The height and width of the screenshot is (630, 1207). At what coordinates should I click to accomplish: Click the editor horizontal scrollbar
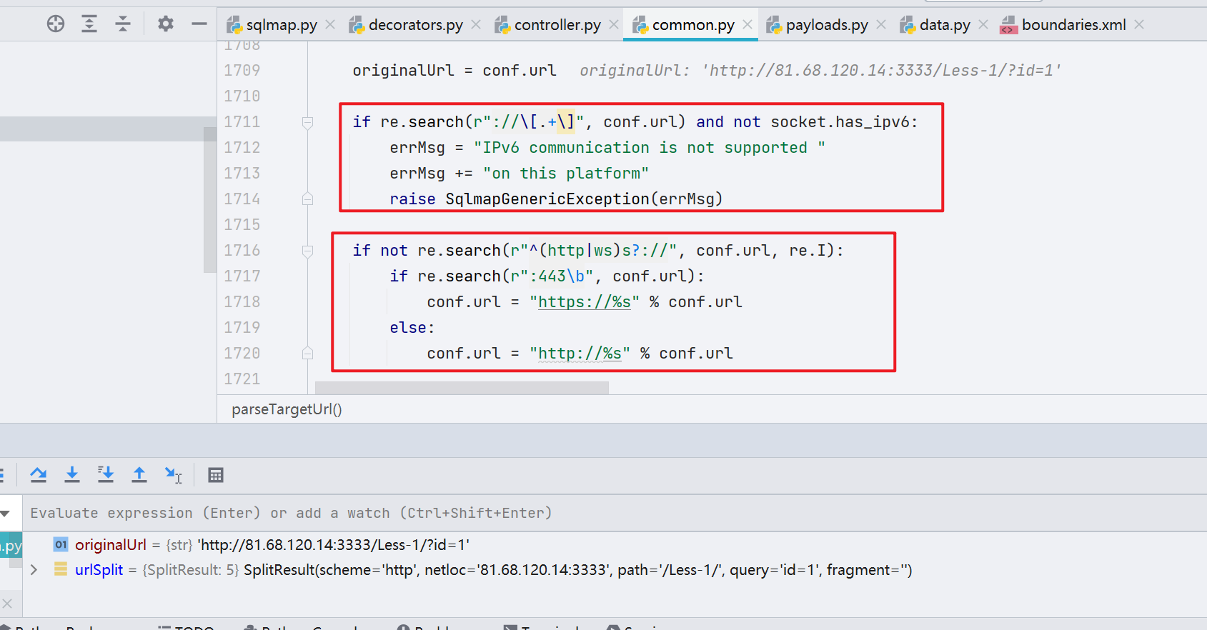click(462, 388)
